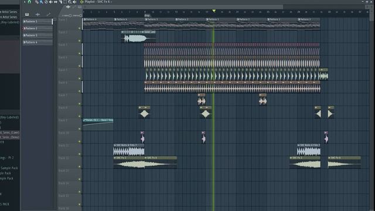Select the Slice tool
The width and height of the screenshot is (375, 211).
pos(60,2)
